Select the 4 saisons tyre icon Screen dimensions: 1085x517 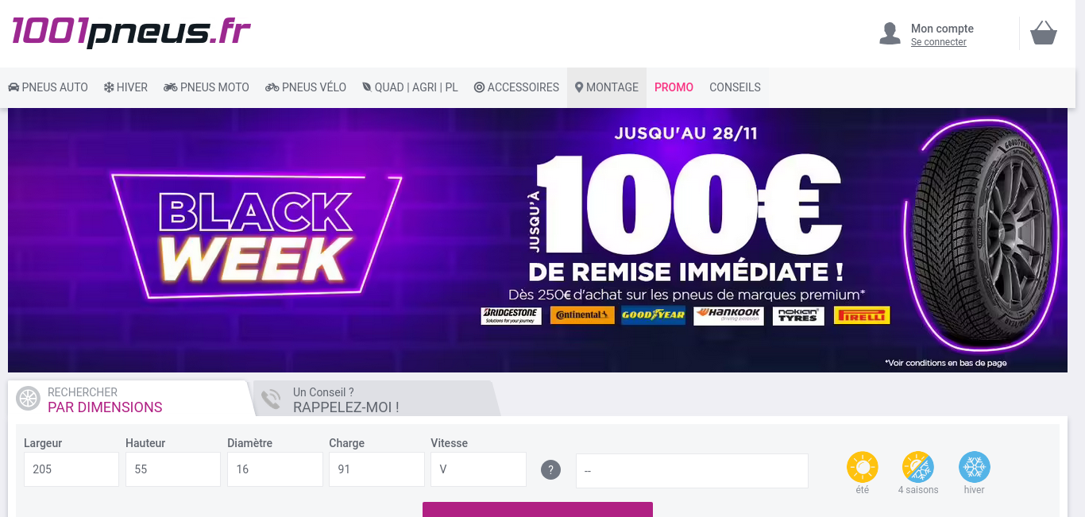pyautogui.click(x=918, y=467)
